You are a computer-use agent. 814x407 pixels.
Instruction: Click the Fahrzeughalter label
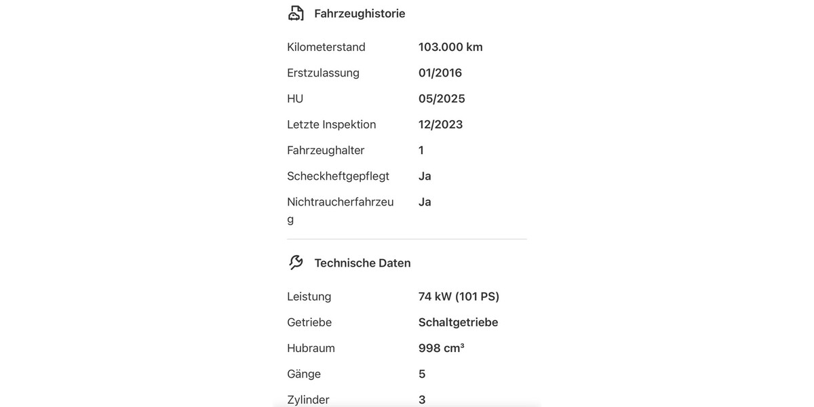326,150
